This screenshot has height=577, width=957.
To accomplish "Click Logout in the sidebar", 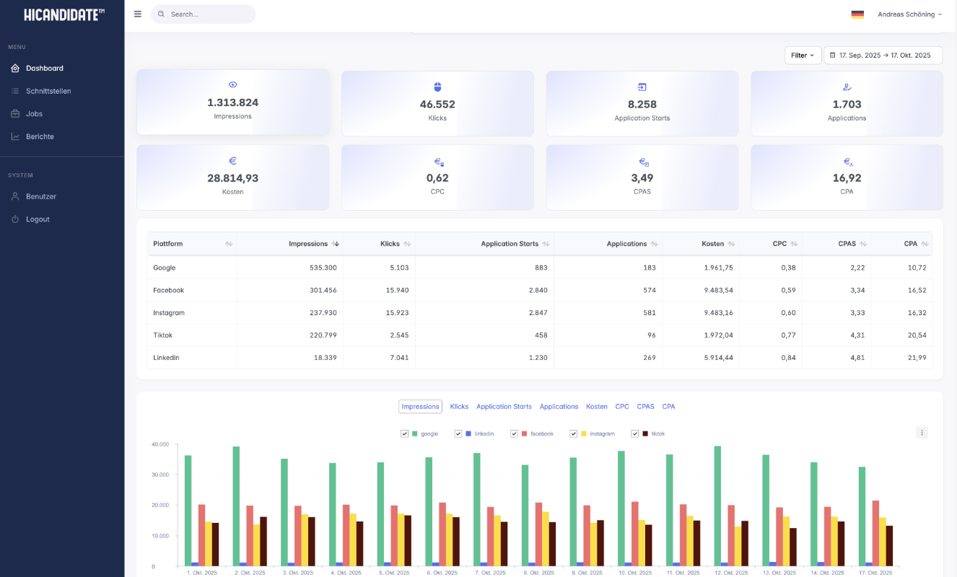I will (x=38, y=219).
